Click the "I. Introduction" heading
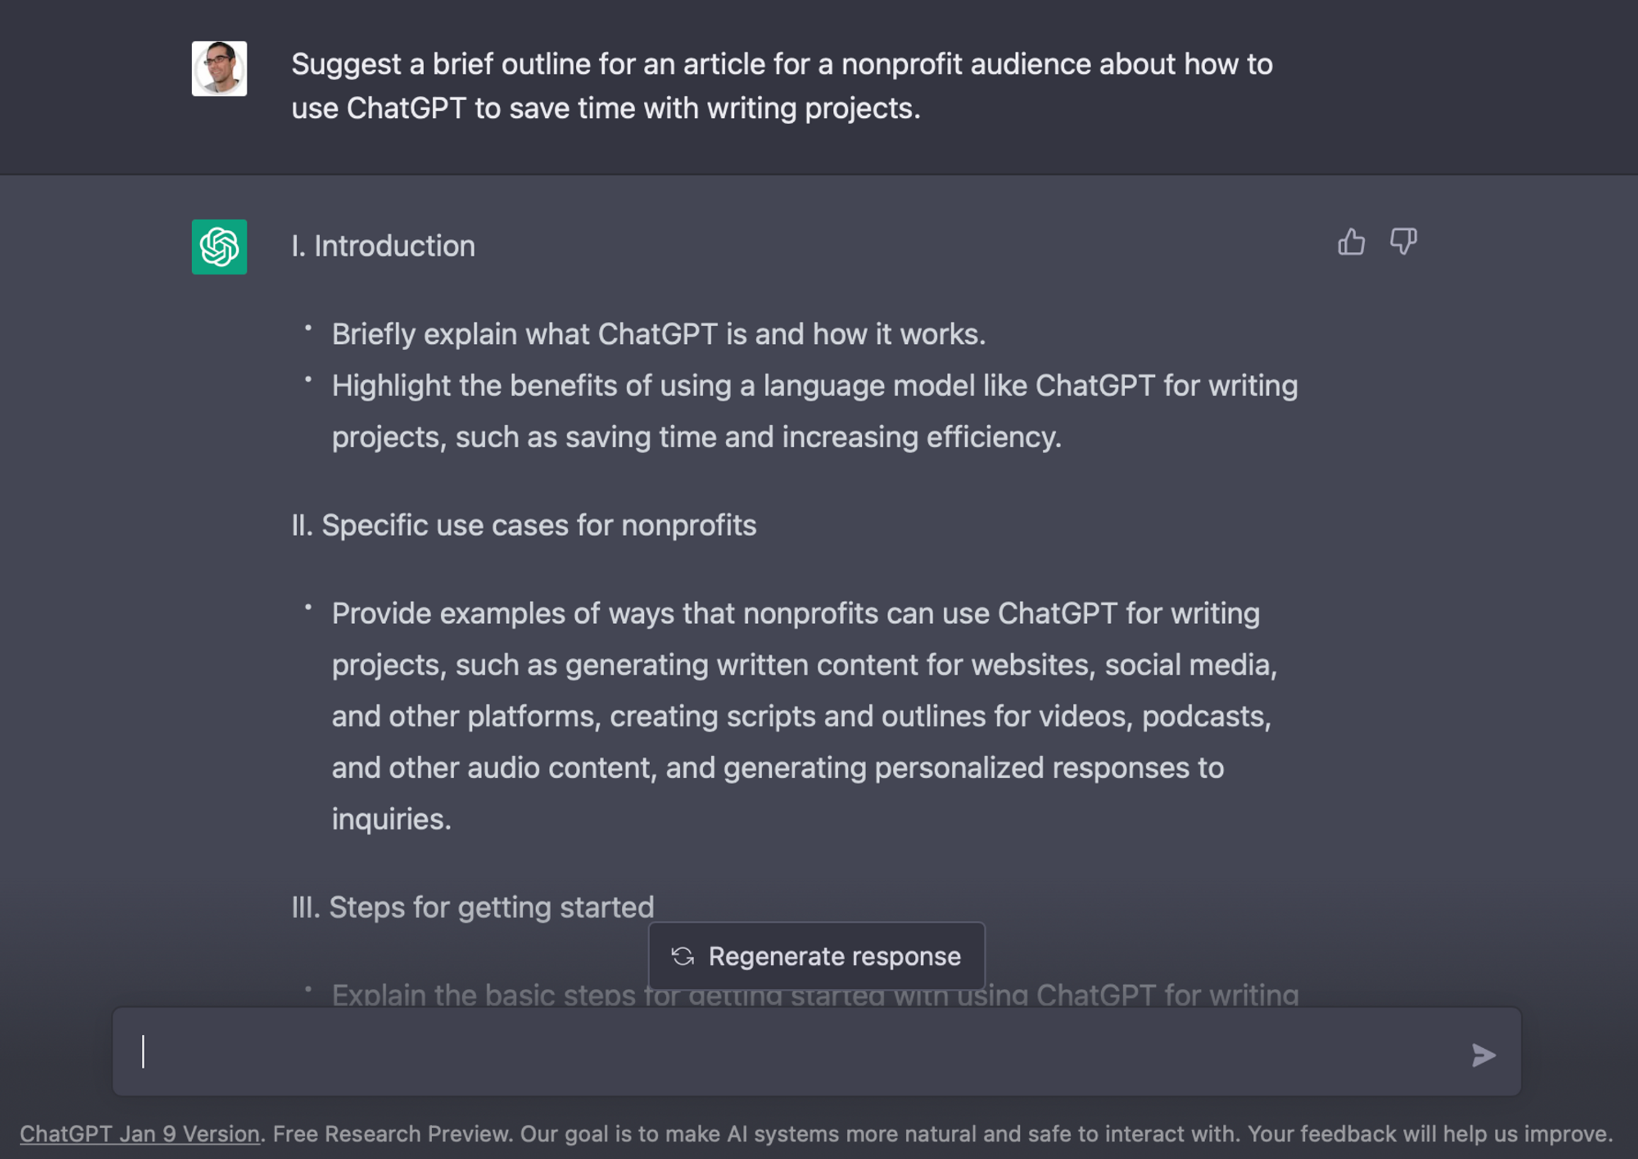 click(383, 246)
